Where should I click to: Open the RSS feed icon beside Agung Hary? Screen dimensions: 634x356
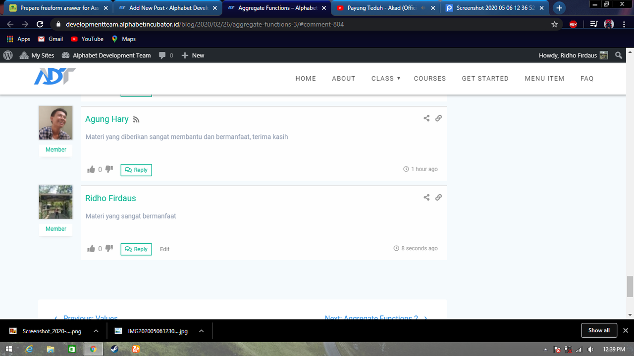(x=136, y=120)
